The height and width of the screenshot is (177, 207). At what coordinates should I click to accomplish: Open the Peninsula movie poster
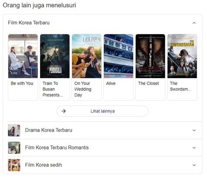click(55, 56)
